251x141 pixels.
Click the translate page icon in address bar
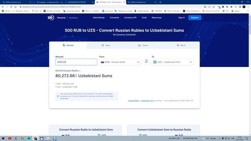[x=205, y=7]
